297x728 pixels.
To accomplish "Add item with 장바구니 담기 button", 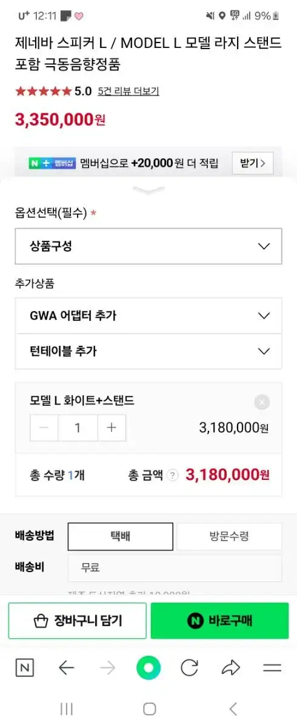I will [77, 621].
